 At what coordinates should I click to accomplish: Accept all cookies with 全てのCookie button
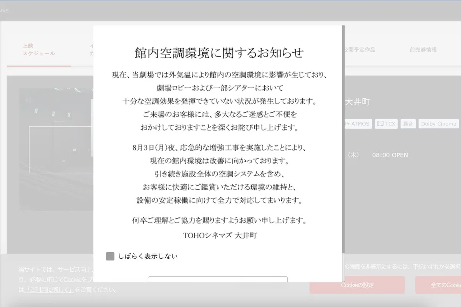pyautogui.click(x=438, y=285)
